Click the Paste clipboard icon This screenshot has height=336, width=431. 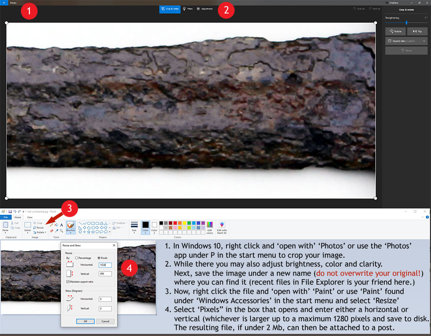tap(5, 225)
